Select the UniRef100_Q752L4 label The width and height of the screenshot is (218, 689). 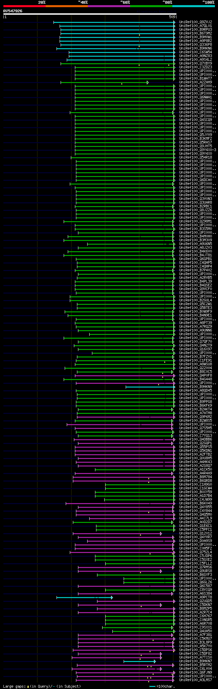coord(196,552)
